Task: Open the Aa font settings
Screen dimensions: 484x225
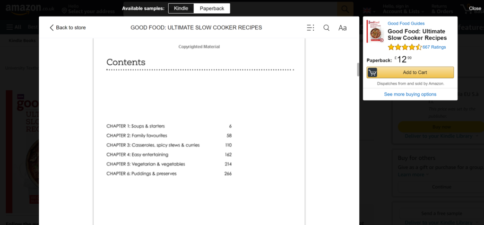Action: point(343,28)
